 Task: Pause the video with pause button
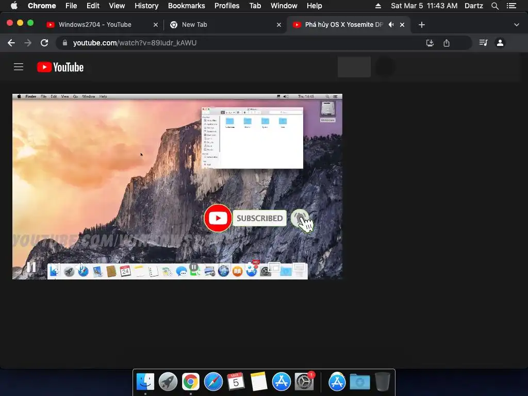point(31,267)
